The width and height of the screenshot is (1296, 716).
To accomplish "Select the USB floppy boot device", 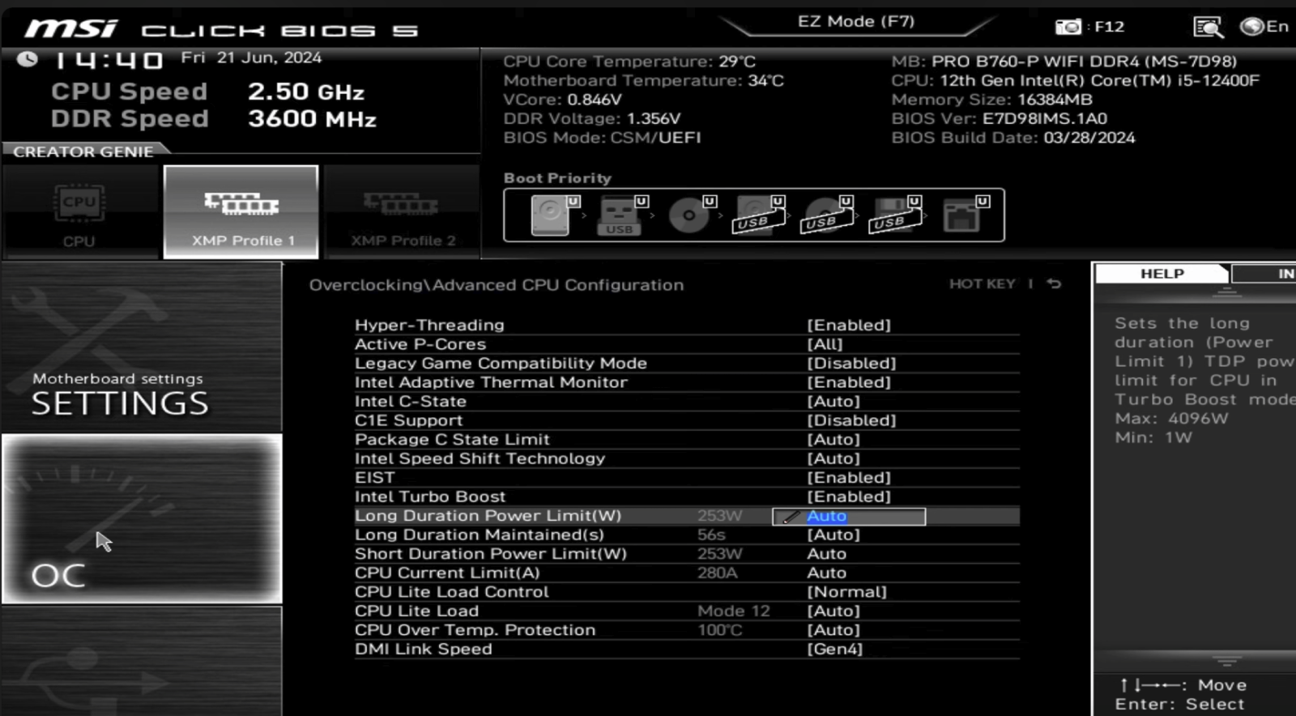I will pyautogui.click(x=893, y=215).
